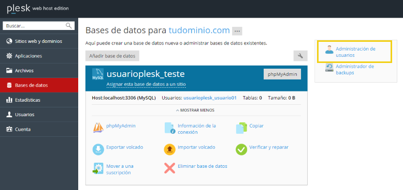
Task: Click the Mover a una suscripción icon
Action: (x=98, y=168)
